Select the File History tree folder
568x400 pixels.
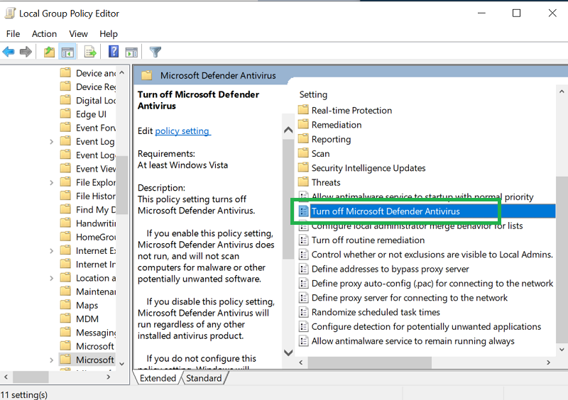(87, 196)
